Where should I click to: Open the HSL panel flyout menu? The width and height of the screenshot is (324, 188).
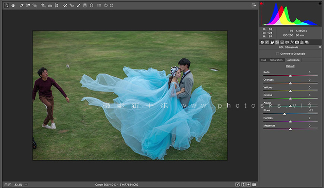[x=320, y=47]
